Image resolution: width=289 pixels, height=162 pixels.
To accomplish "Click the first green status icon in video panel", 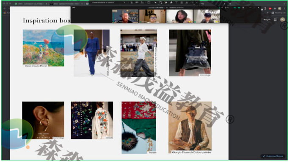I will (x=235, y=8).
